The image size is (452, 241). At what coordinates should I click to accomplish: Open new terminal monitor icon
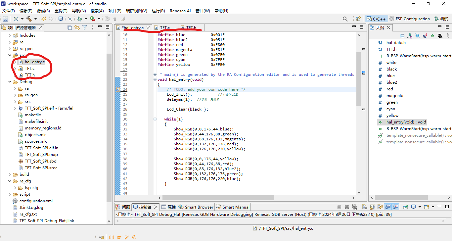61,19
